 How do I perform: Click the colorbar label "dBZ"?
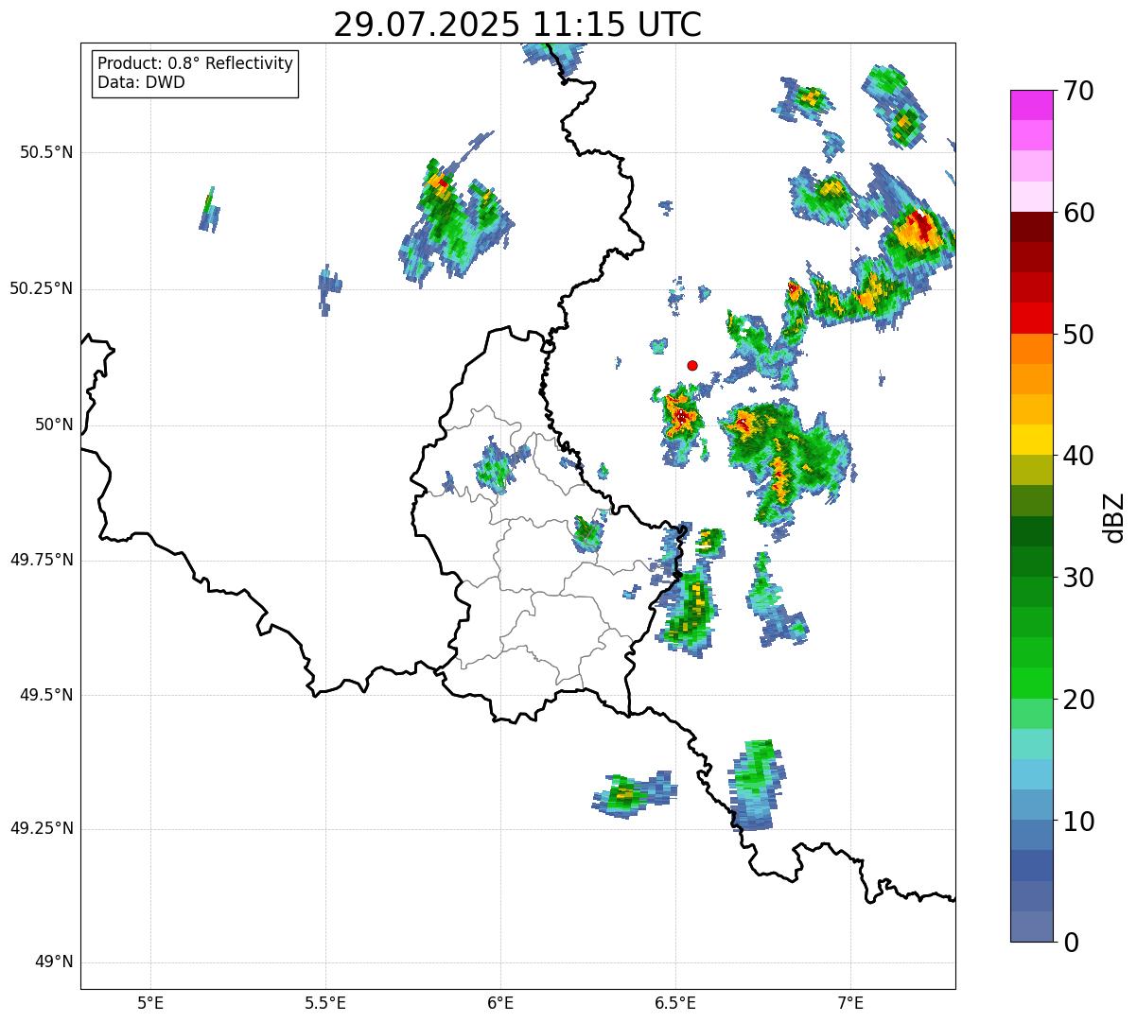tap(1113, 517)
